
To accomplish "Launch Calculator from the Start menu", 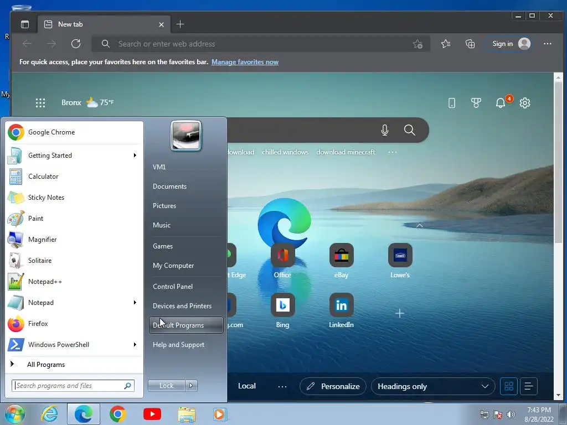I will click(x=74, y=177).
